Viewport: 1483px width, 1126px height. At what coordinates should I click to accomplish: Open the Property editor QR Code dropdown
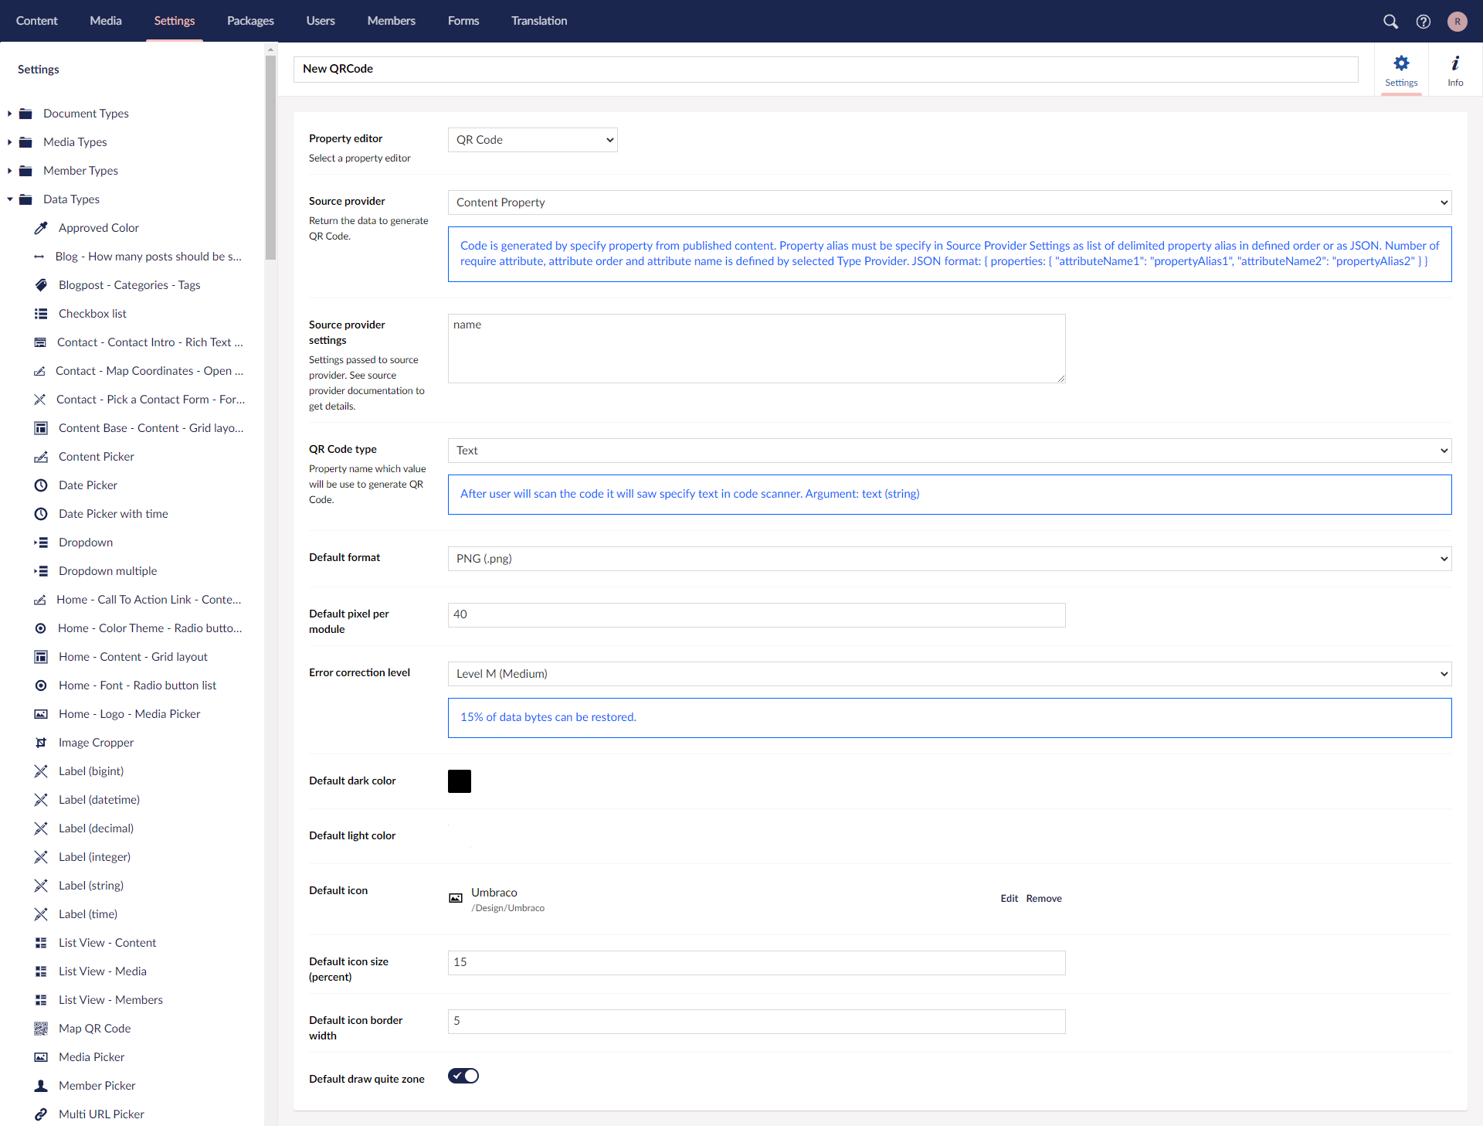pos(532,140)
